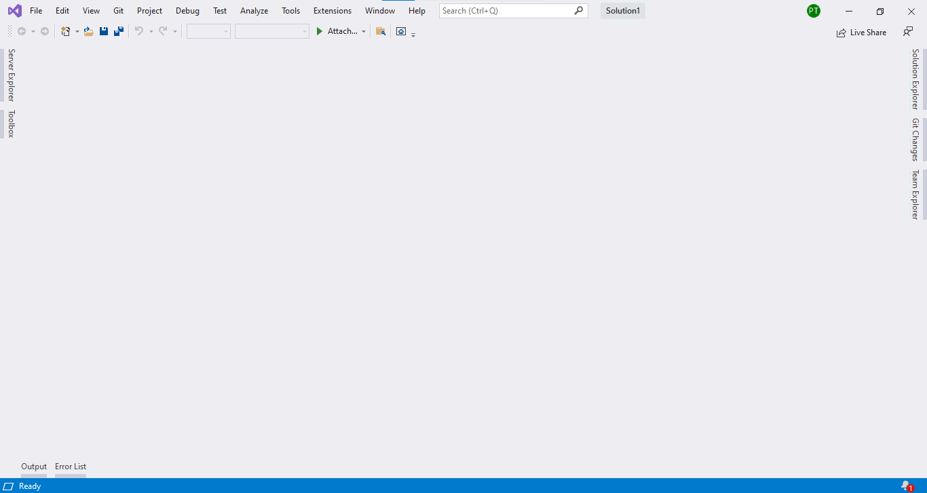Screen dimensions: 927x493
Task: Click the green Attach debug play icon
Action: coord(319,31)
